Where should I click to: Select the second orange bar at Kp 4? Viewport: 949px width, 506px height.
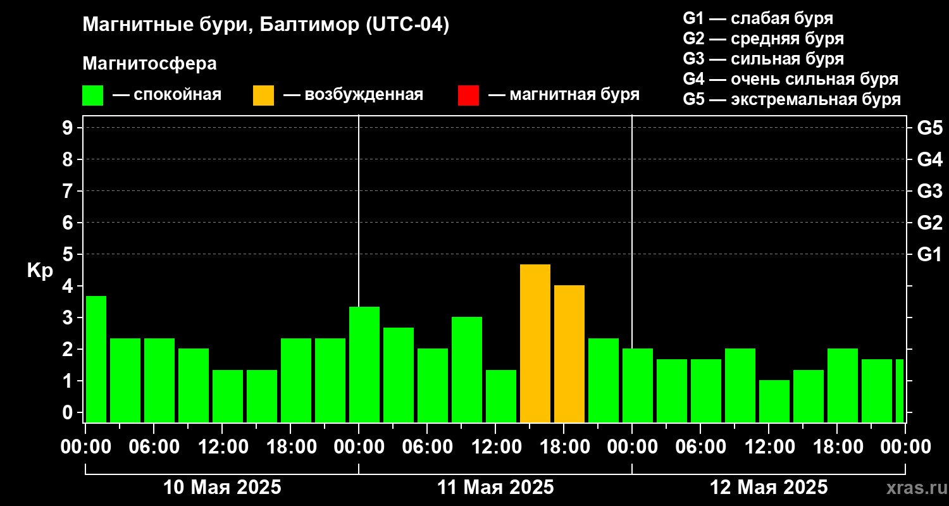[569, 354]
